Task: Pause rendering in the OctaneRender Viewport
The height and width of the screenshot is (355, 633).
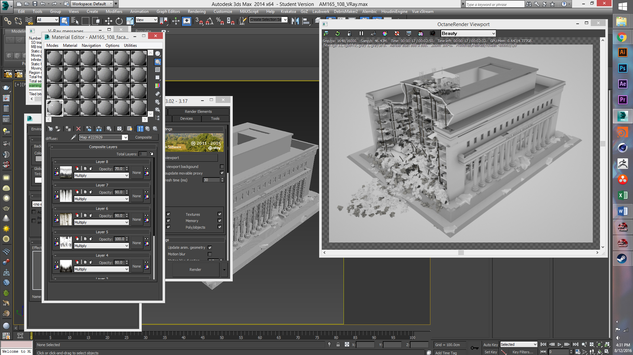Action: (x=361, y=33)
